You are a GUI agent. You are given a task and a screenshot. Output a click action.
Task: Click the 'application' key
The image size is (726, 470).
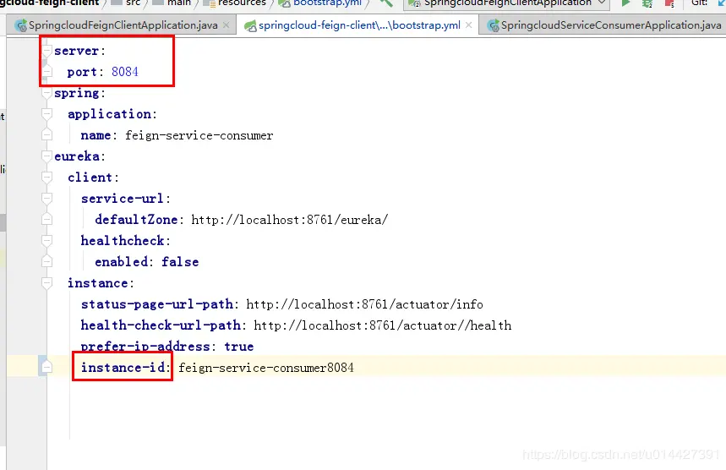pos(109,114)
